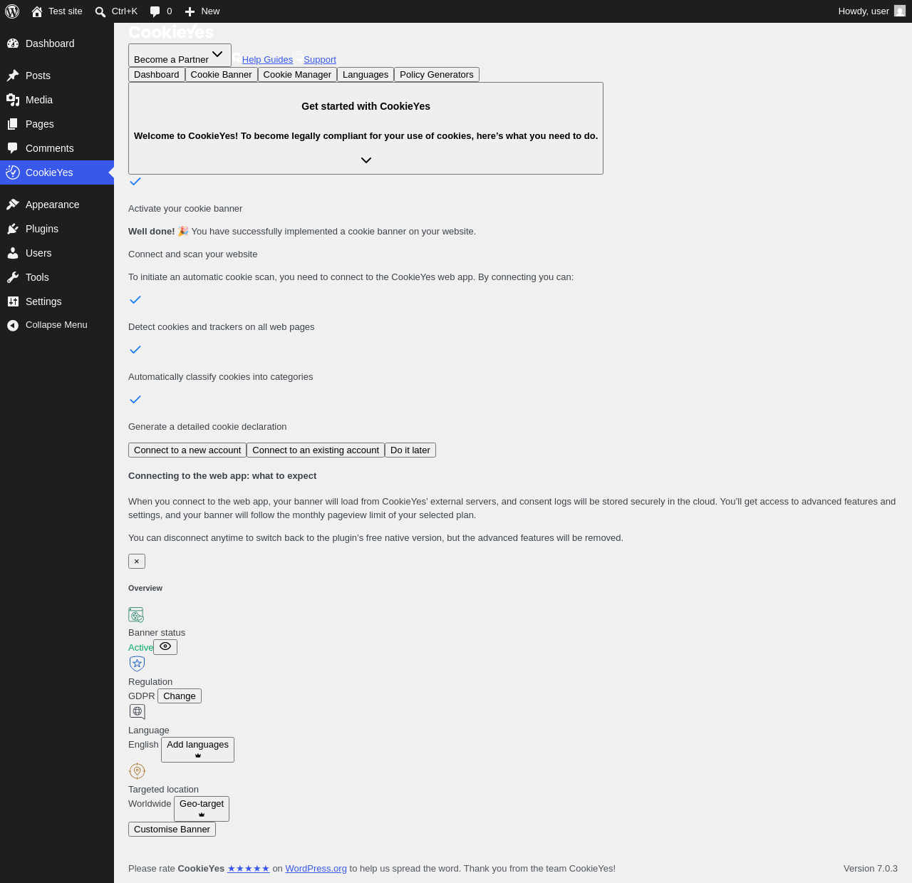Preview banner with the eye button
This screenshot has width=912, height=883.
[165, 646]
